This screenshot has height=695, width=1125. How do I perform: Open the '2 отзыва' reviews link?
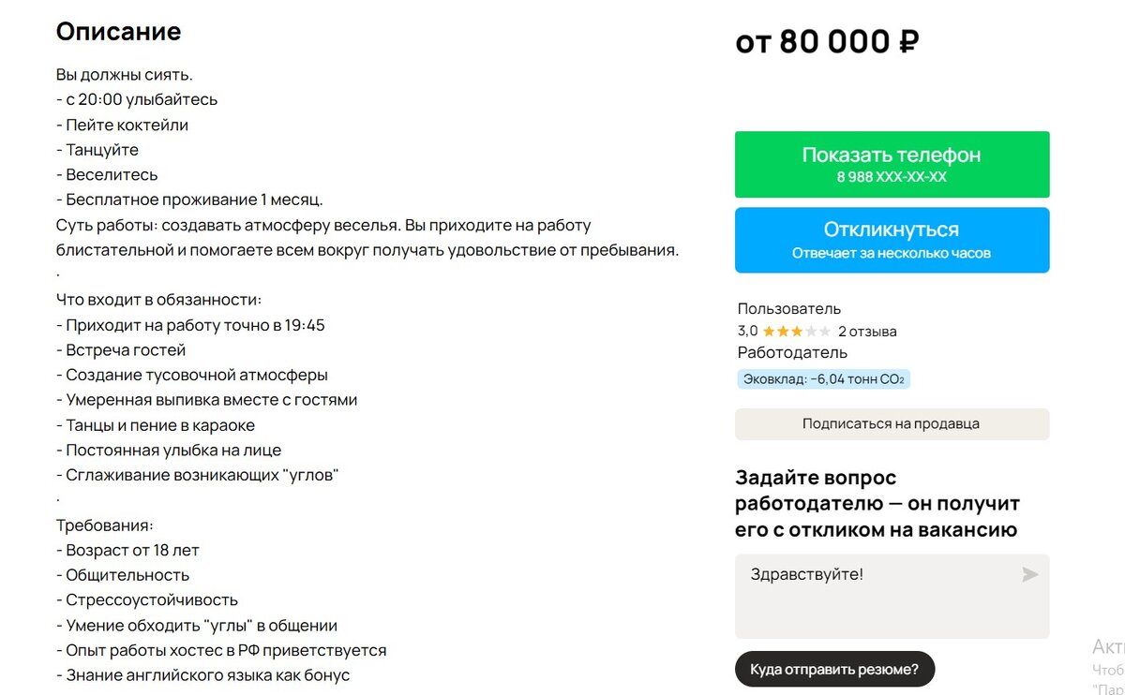tap(868, 331)
